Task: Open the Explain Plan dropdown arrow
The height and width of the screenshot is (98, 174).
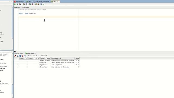Action: coord(22,4)
